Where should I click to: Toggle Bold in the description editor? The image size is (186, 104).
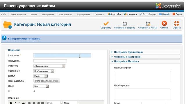pos(11,103)
